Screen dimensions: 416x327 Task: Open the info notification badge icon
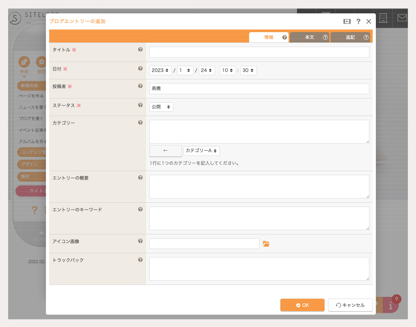tap(391, 305)
